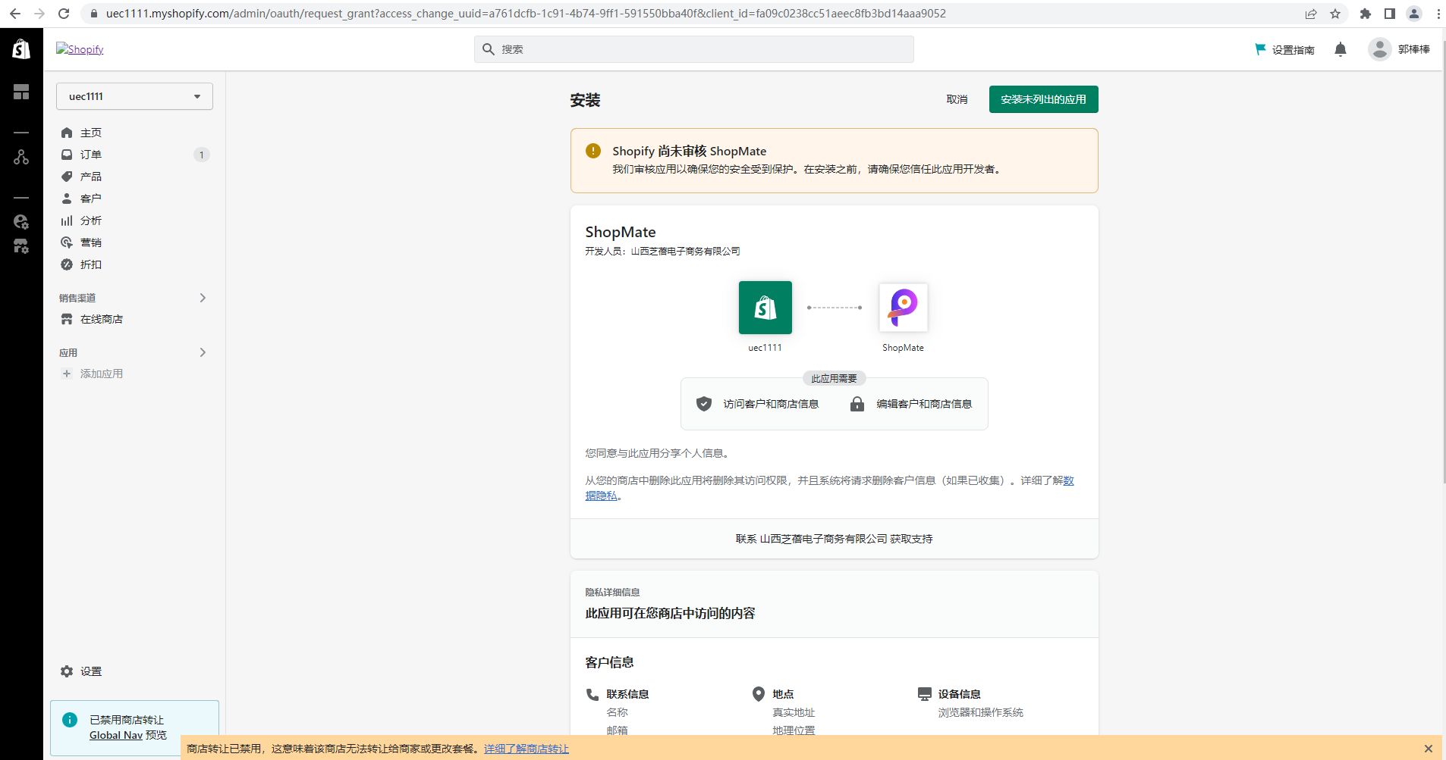Viewport: 1446px width, 760px height.
Task: Open the notifications bell icon
Action: pyautogui.click(x=1341, y=49)
